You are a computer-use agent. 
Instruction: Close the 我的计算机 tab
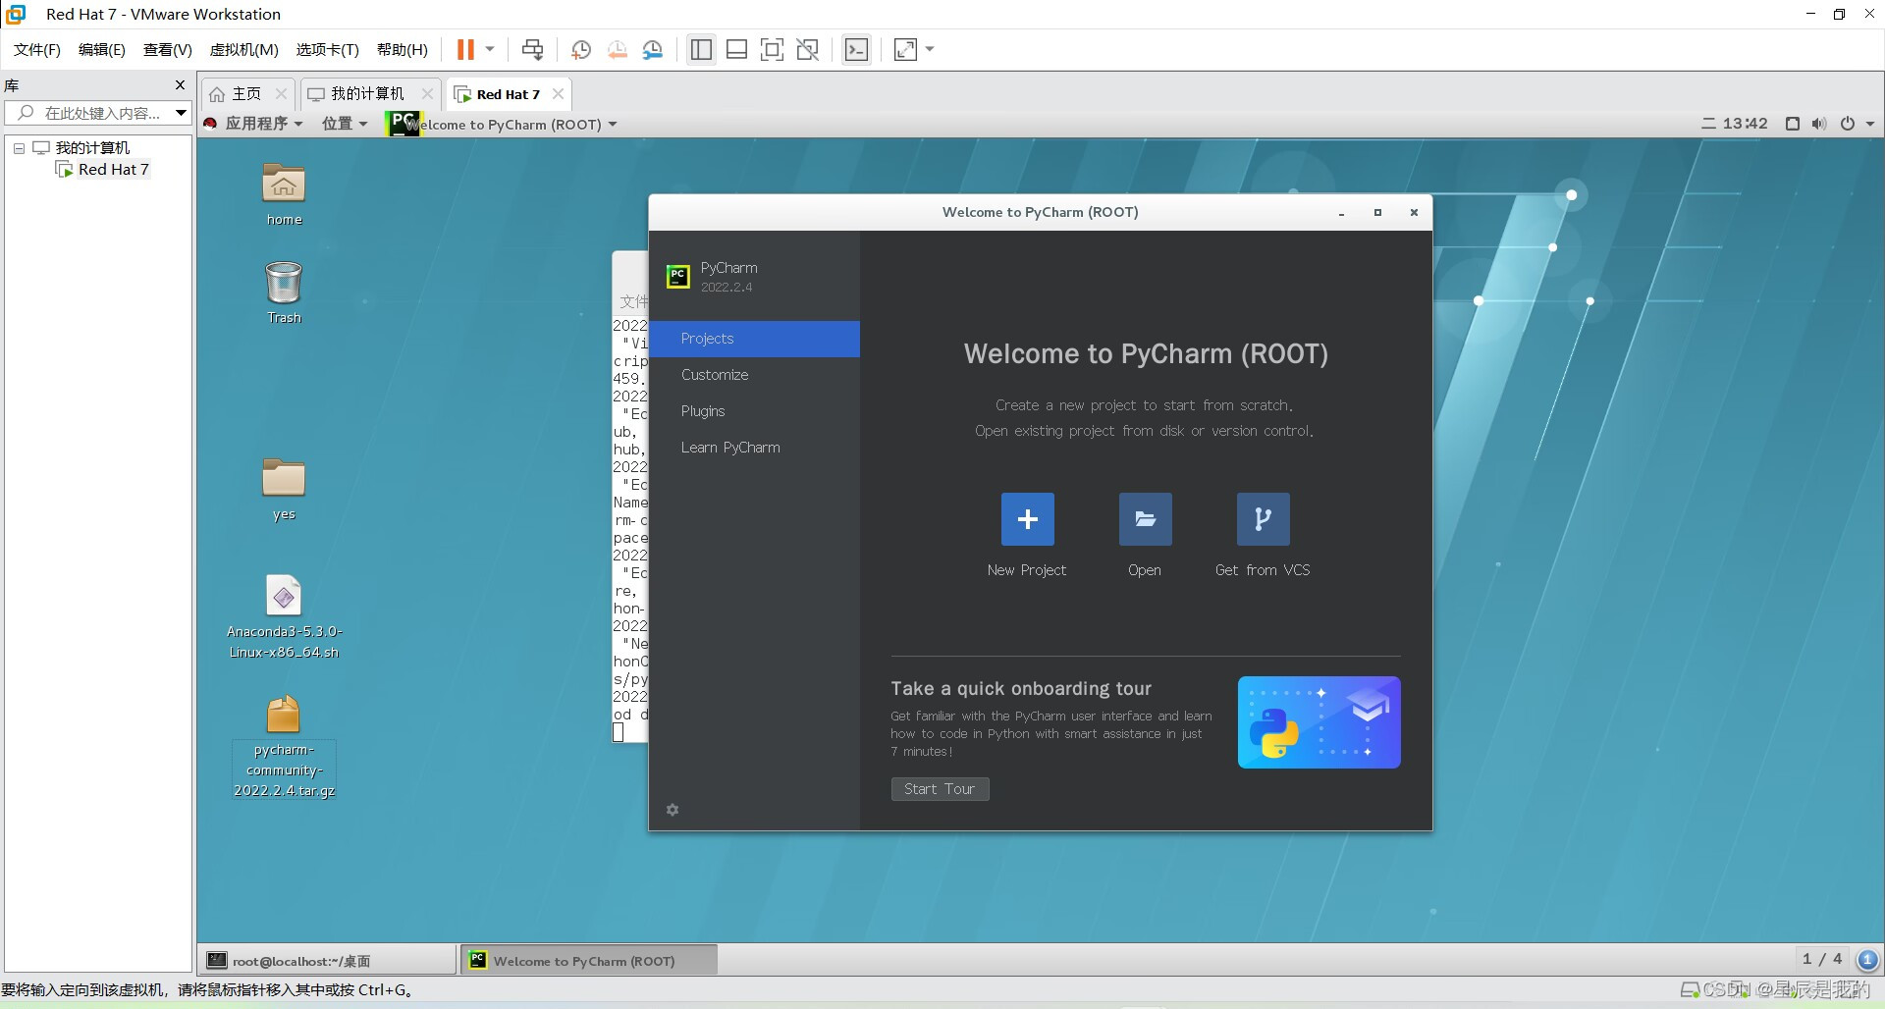[x=427, y=93]
